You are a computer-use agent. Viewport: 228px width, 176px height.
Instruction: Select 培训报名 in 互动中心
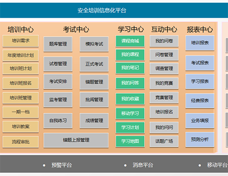(164, 112)
